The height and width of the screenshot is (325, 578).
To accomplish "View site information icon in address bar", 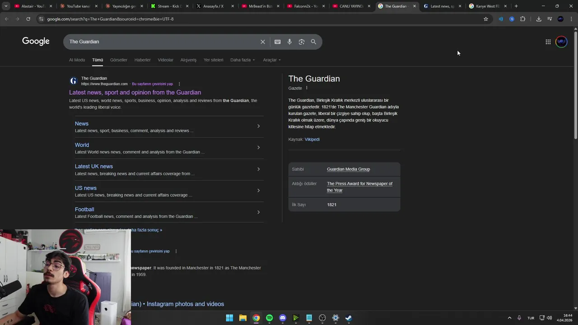I will [41, 19].
